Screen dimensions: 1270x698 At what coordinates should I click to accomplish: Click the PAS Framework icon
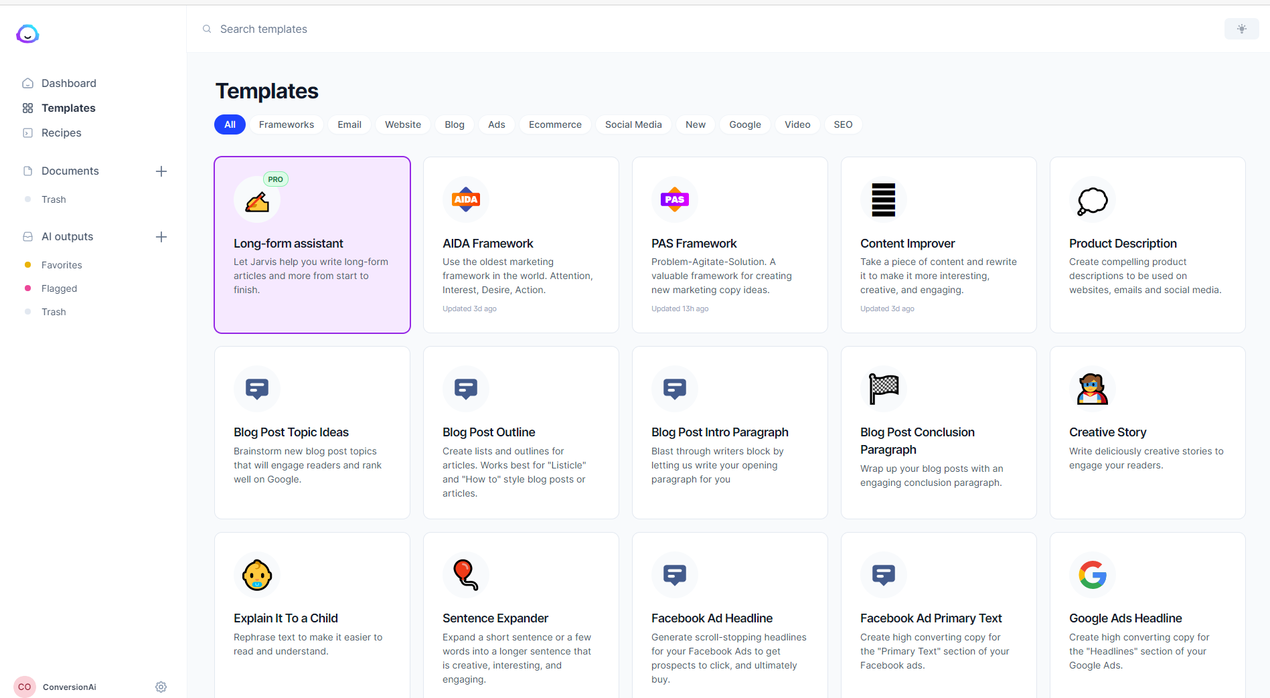pyautogui.click(x=674, y=199)
